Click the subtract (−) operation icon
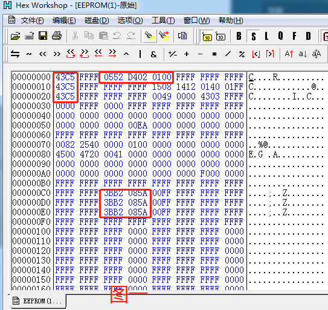The height and width of the screenshot is (310, 328). pos(200,54)
